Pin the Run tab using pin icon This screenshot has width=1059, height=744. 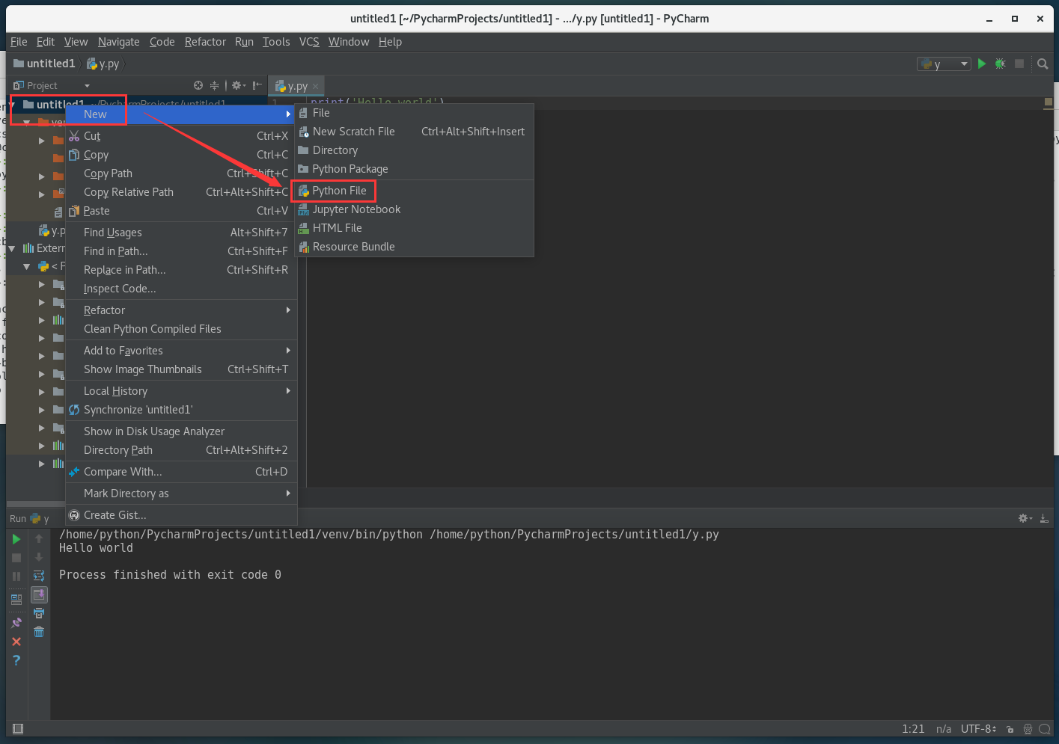[x=16, y=621]
